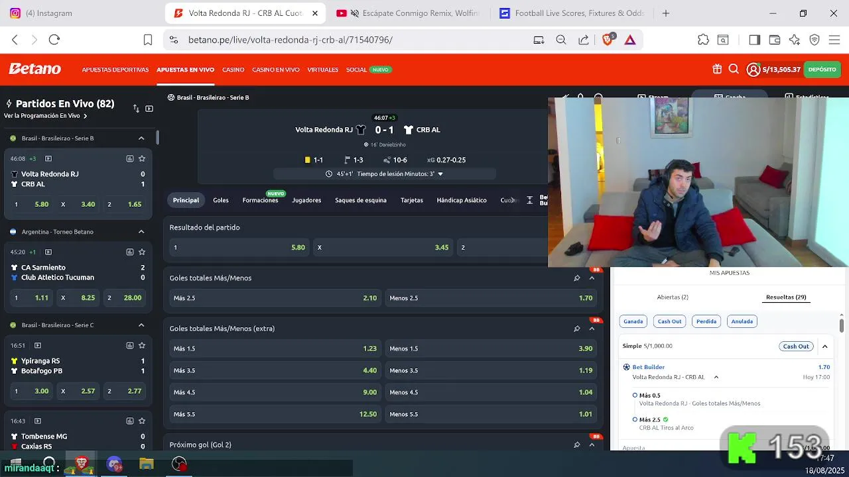Filter resolved bets by Cash Out chip
This screenshot has height=477, width=849.
tap(669, 321)
